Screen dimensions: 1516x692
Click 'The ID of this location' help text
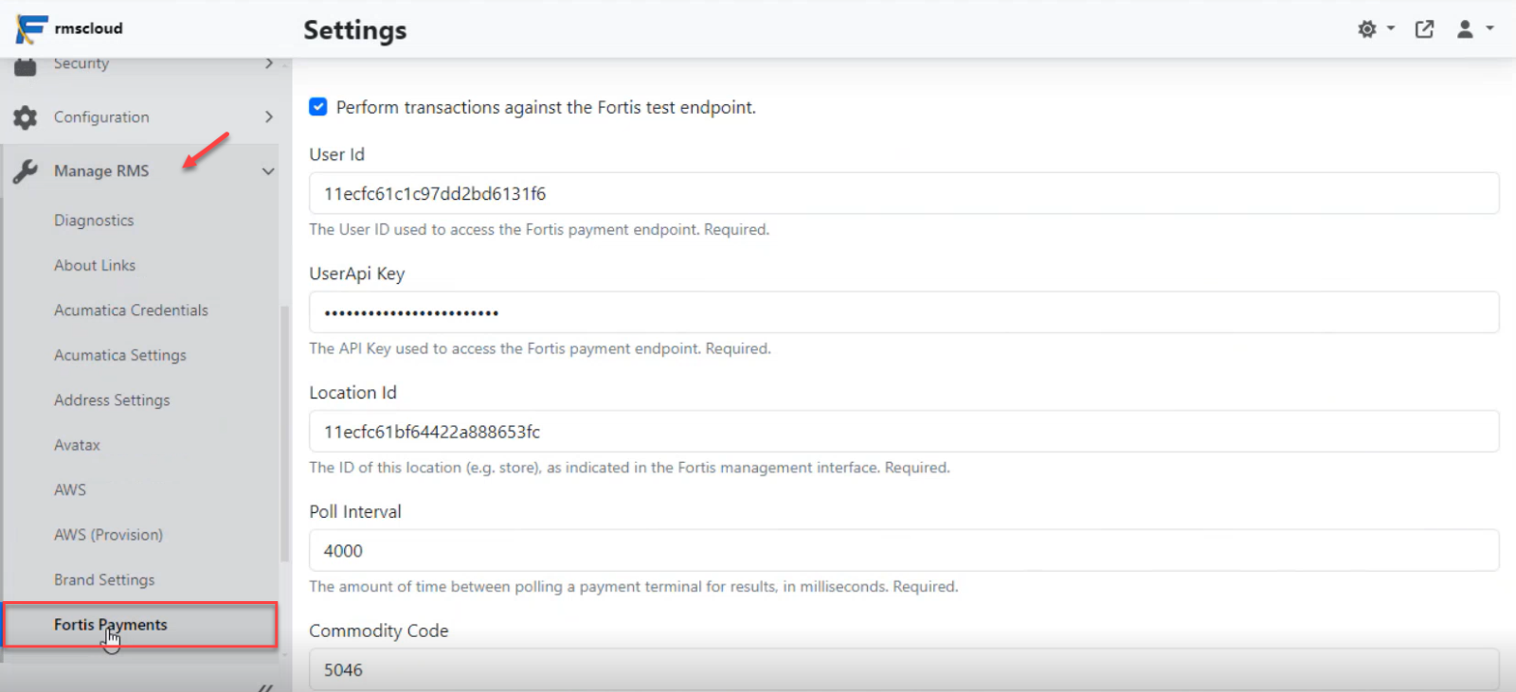[629, 468]
